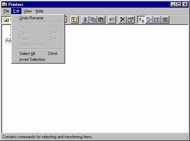
Task: Click the Undo arrow toolbar icon
Action: [x=112, y=20]
